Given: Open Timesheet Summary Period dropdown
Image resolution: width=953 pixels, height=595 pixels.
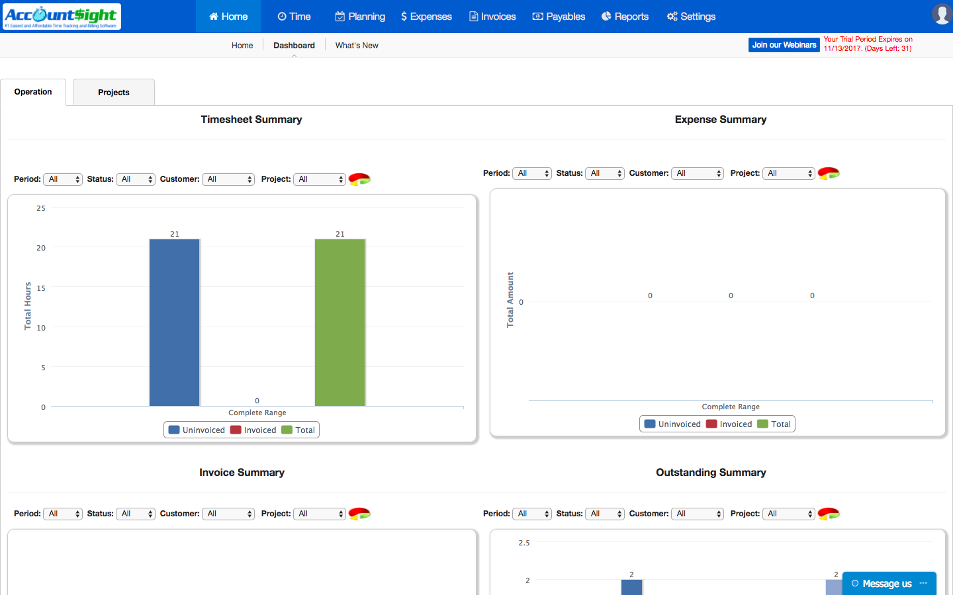Looking at the screenshot, I should 63,179.
